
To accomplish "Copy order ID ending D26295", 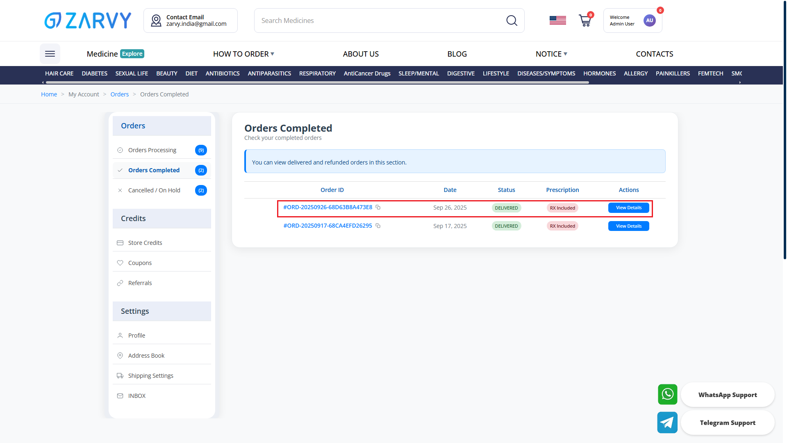I will point(378,226).
